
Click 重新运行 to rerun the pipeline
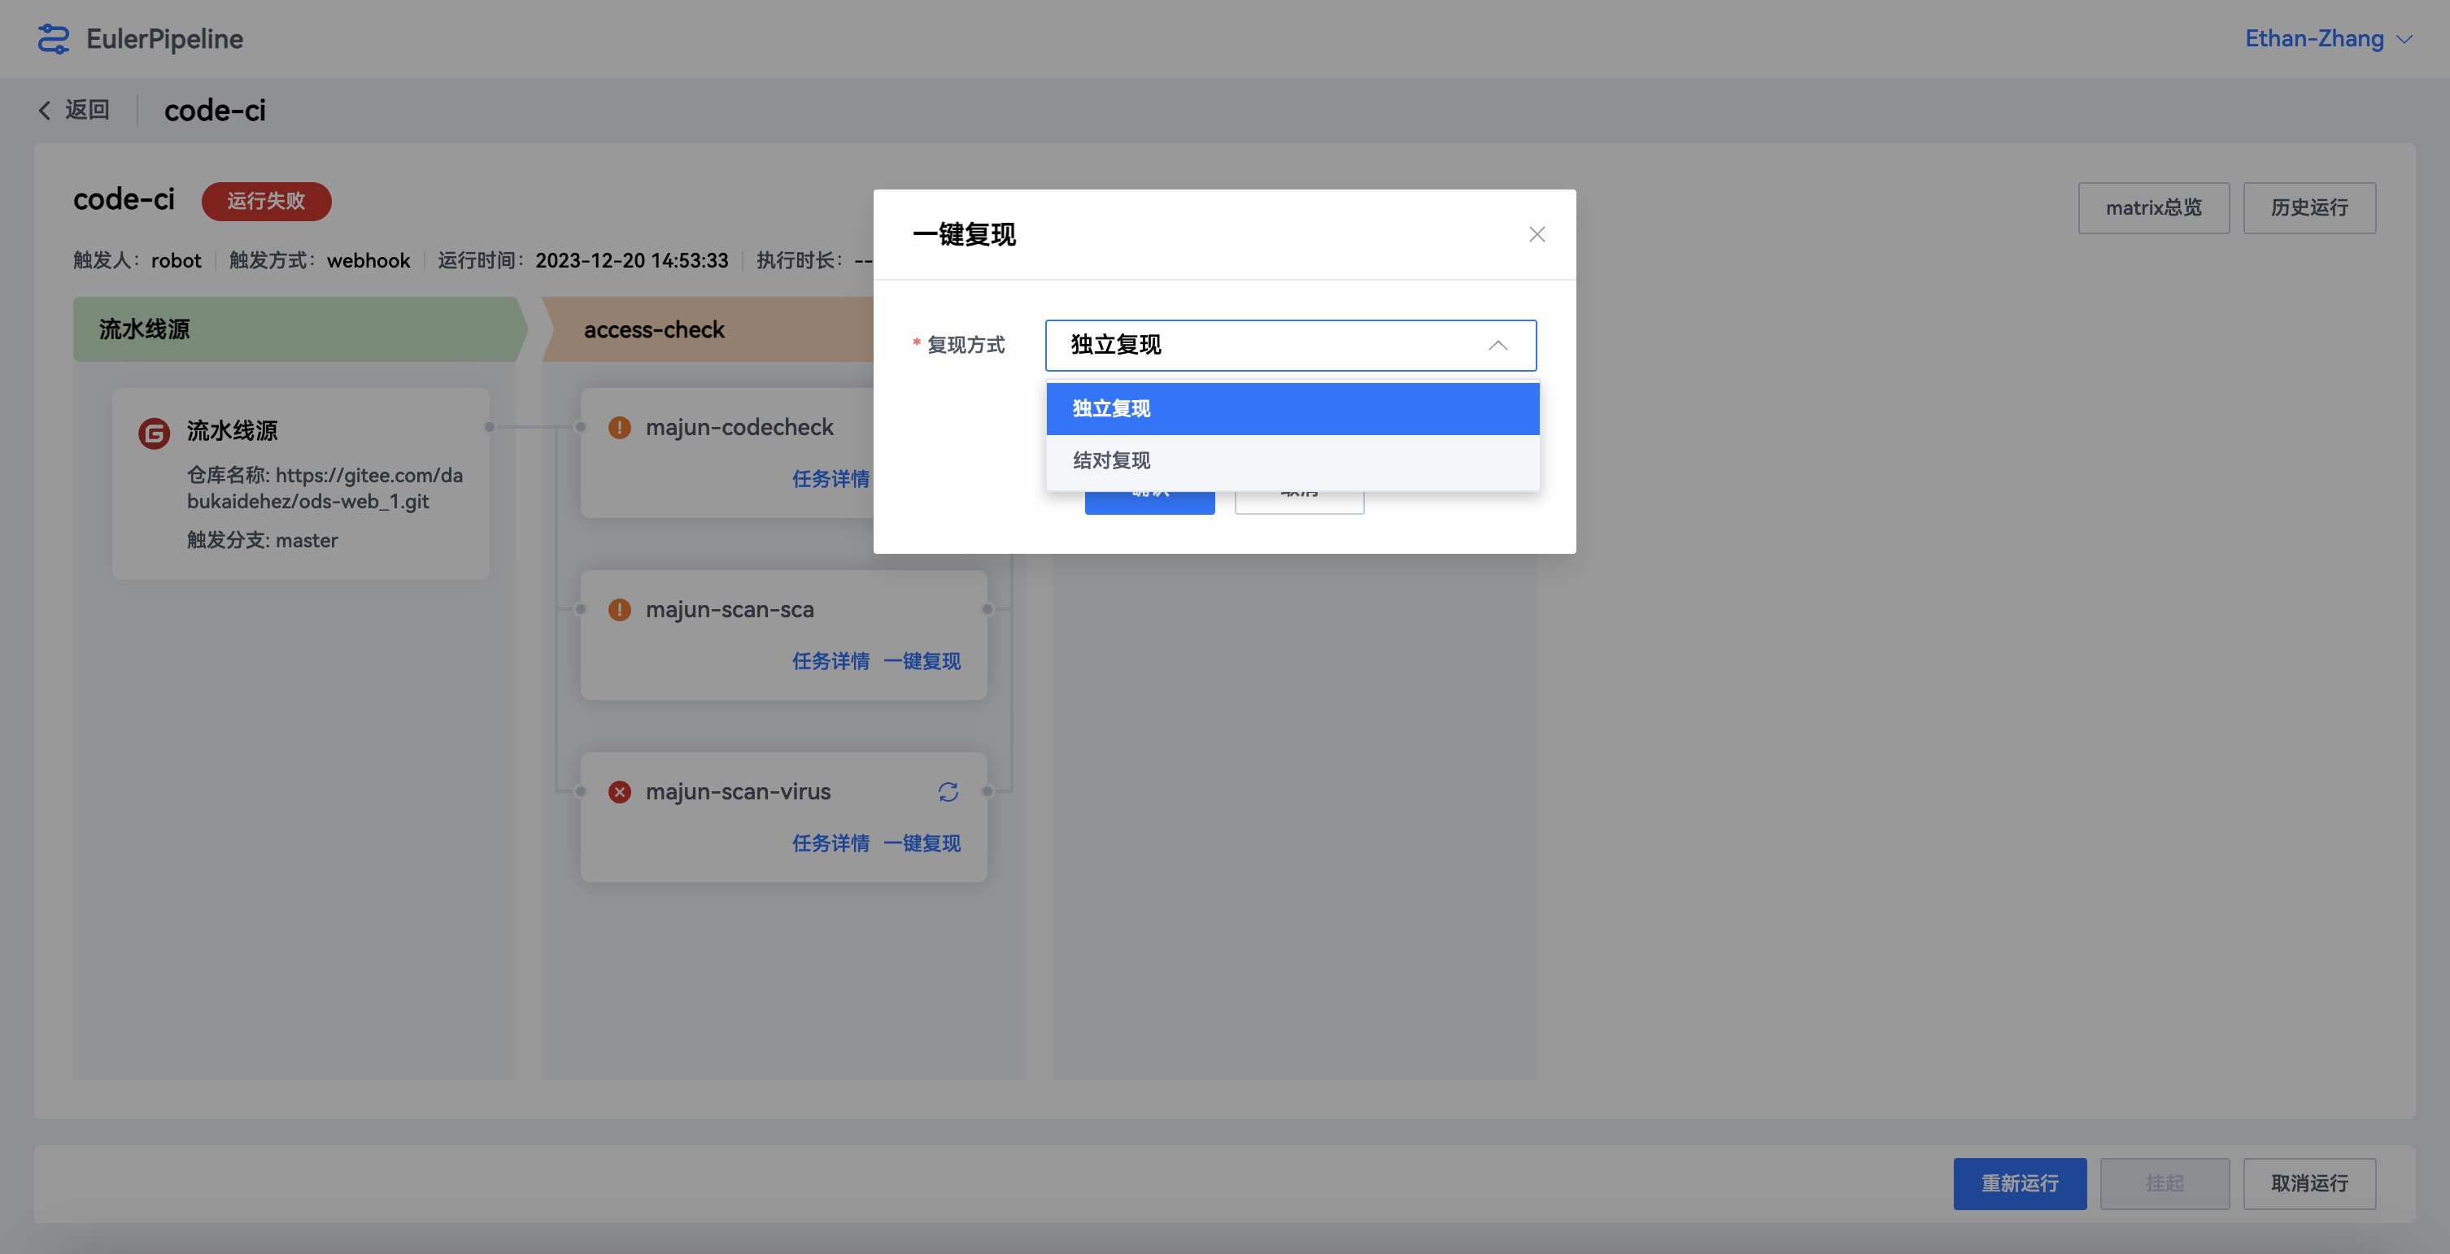2019,1183
